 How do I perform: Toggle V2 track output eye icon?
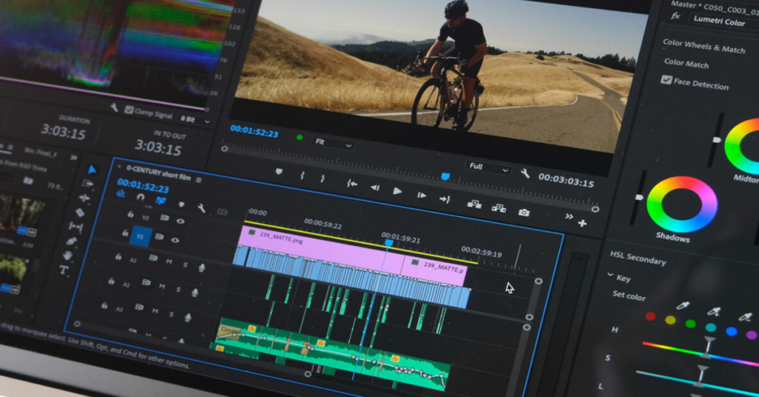180,221
